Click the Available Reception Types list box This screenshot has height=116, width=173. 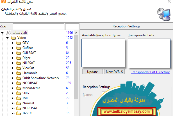pos(103,53)
